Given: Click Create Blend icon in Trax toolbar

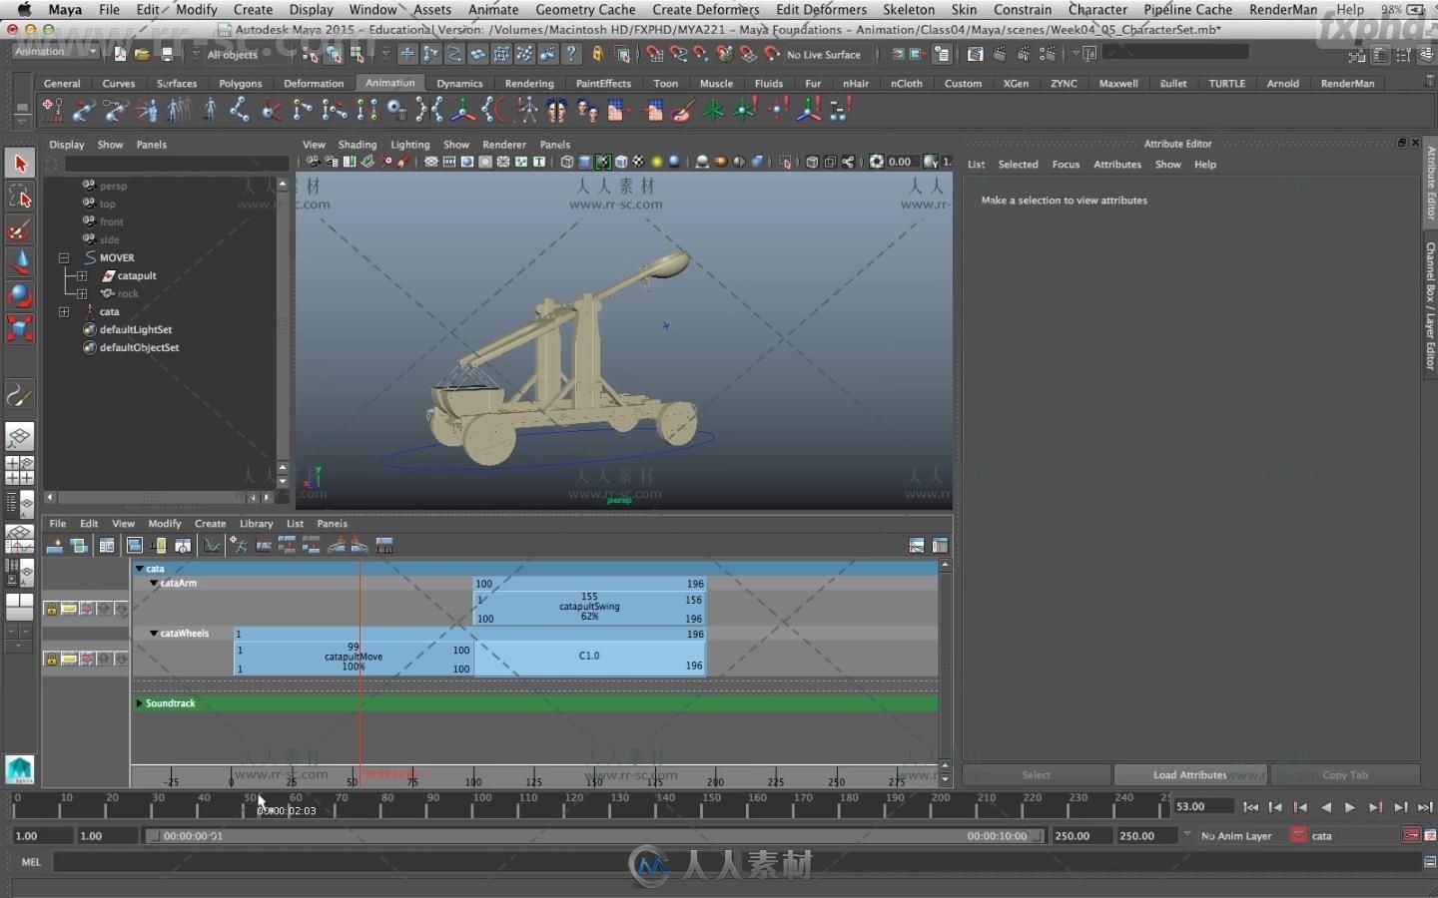Looking at the screenshot, I should tap(78, 545).
